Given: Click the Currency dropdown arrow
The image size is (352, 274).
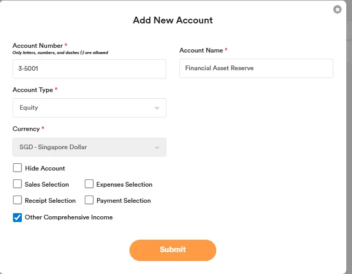Looking at the screenshot, I should (157, 148).
